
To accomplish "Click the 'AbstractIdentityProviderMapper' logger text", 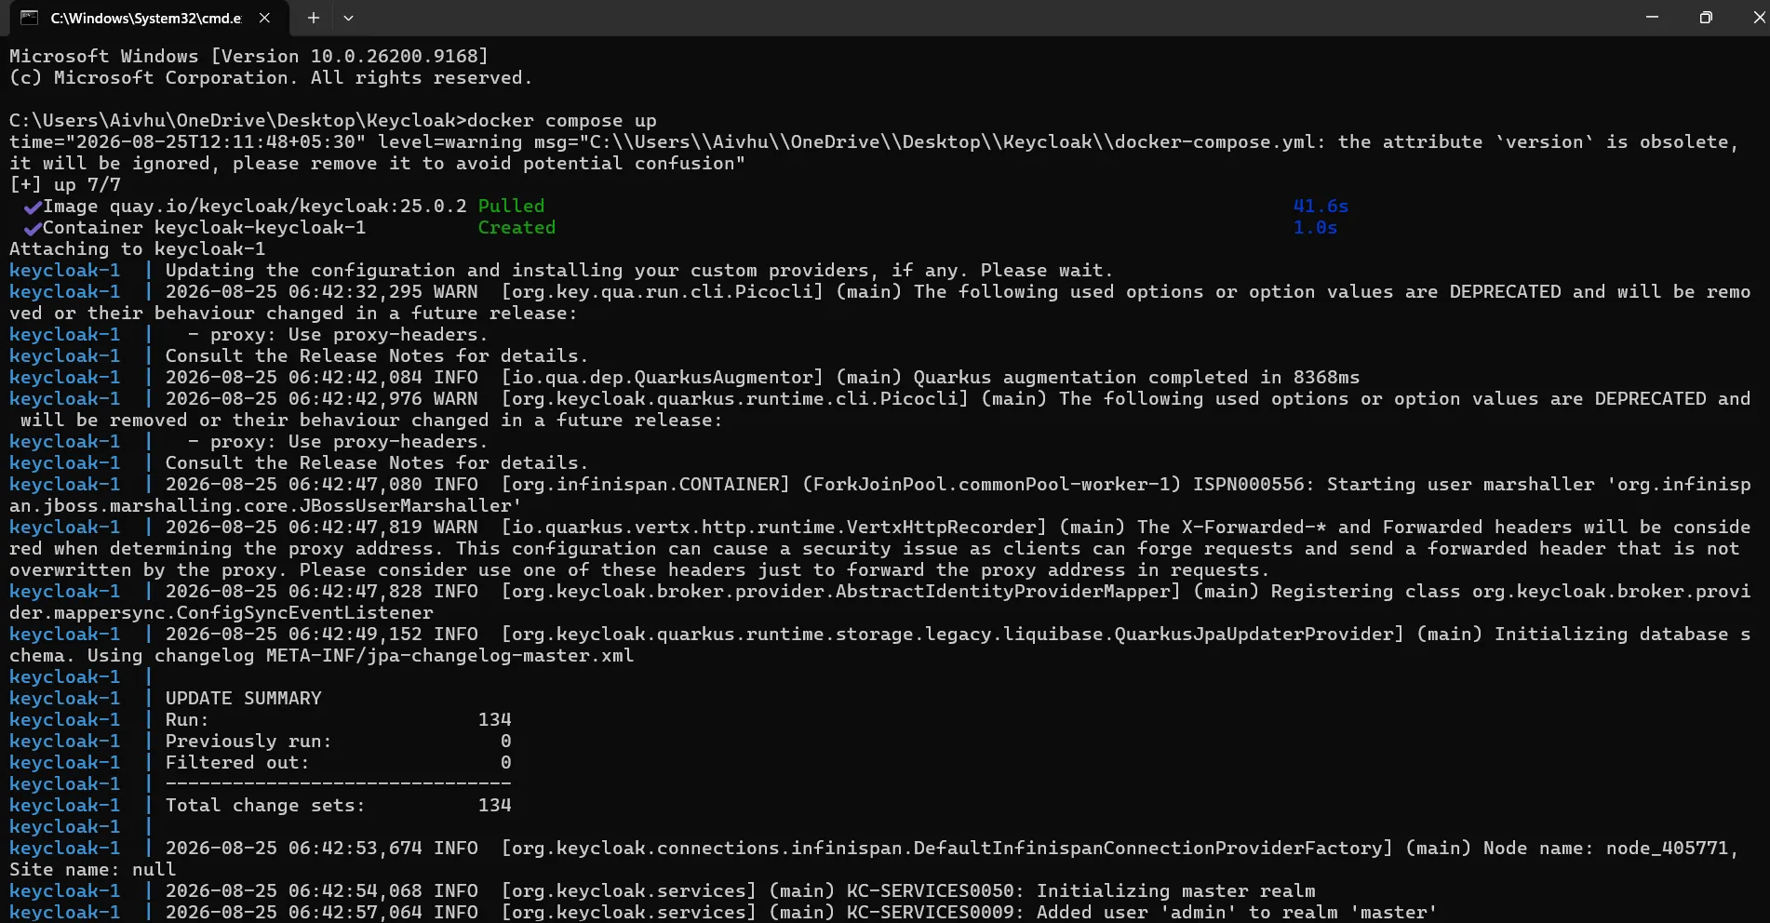I will click(x=1002, y=591).
